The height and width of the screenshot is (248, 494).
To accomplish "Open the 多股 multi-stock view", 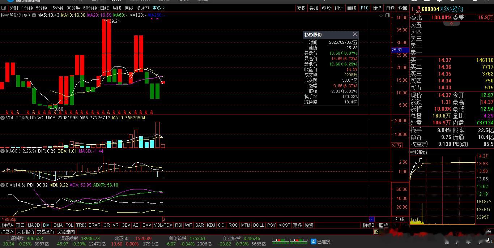I will pyautogui.click(x=326, y=8).
